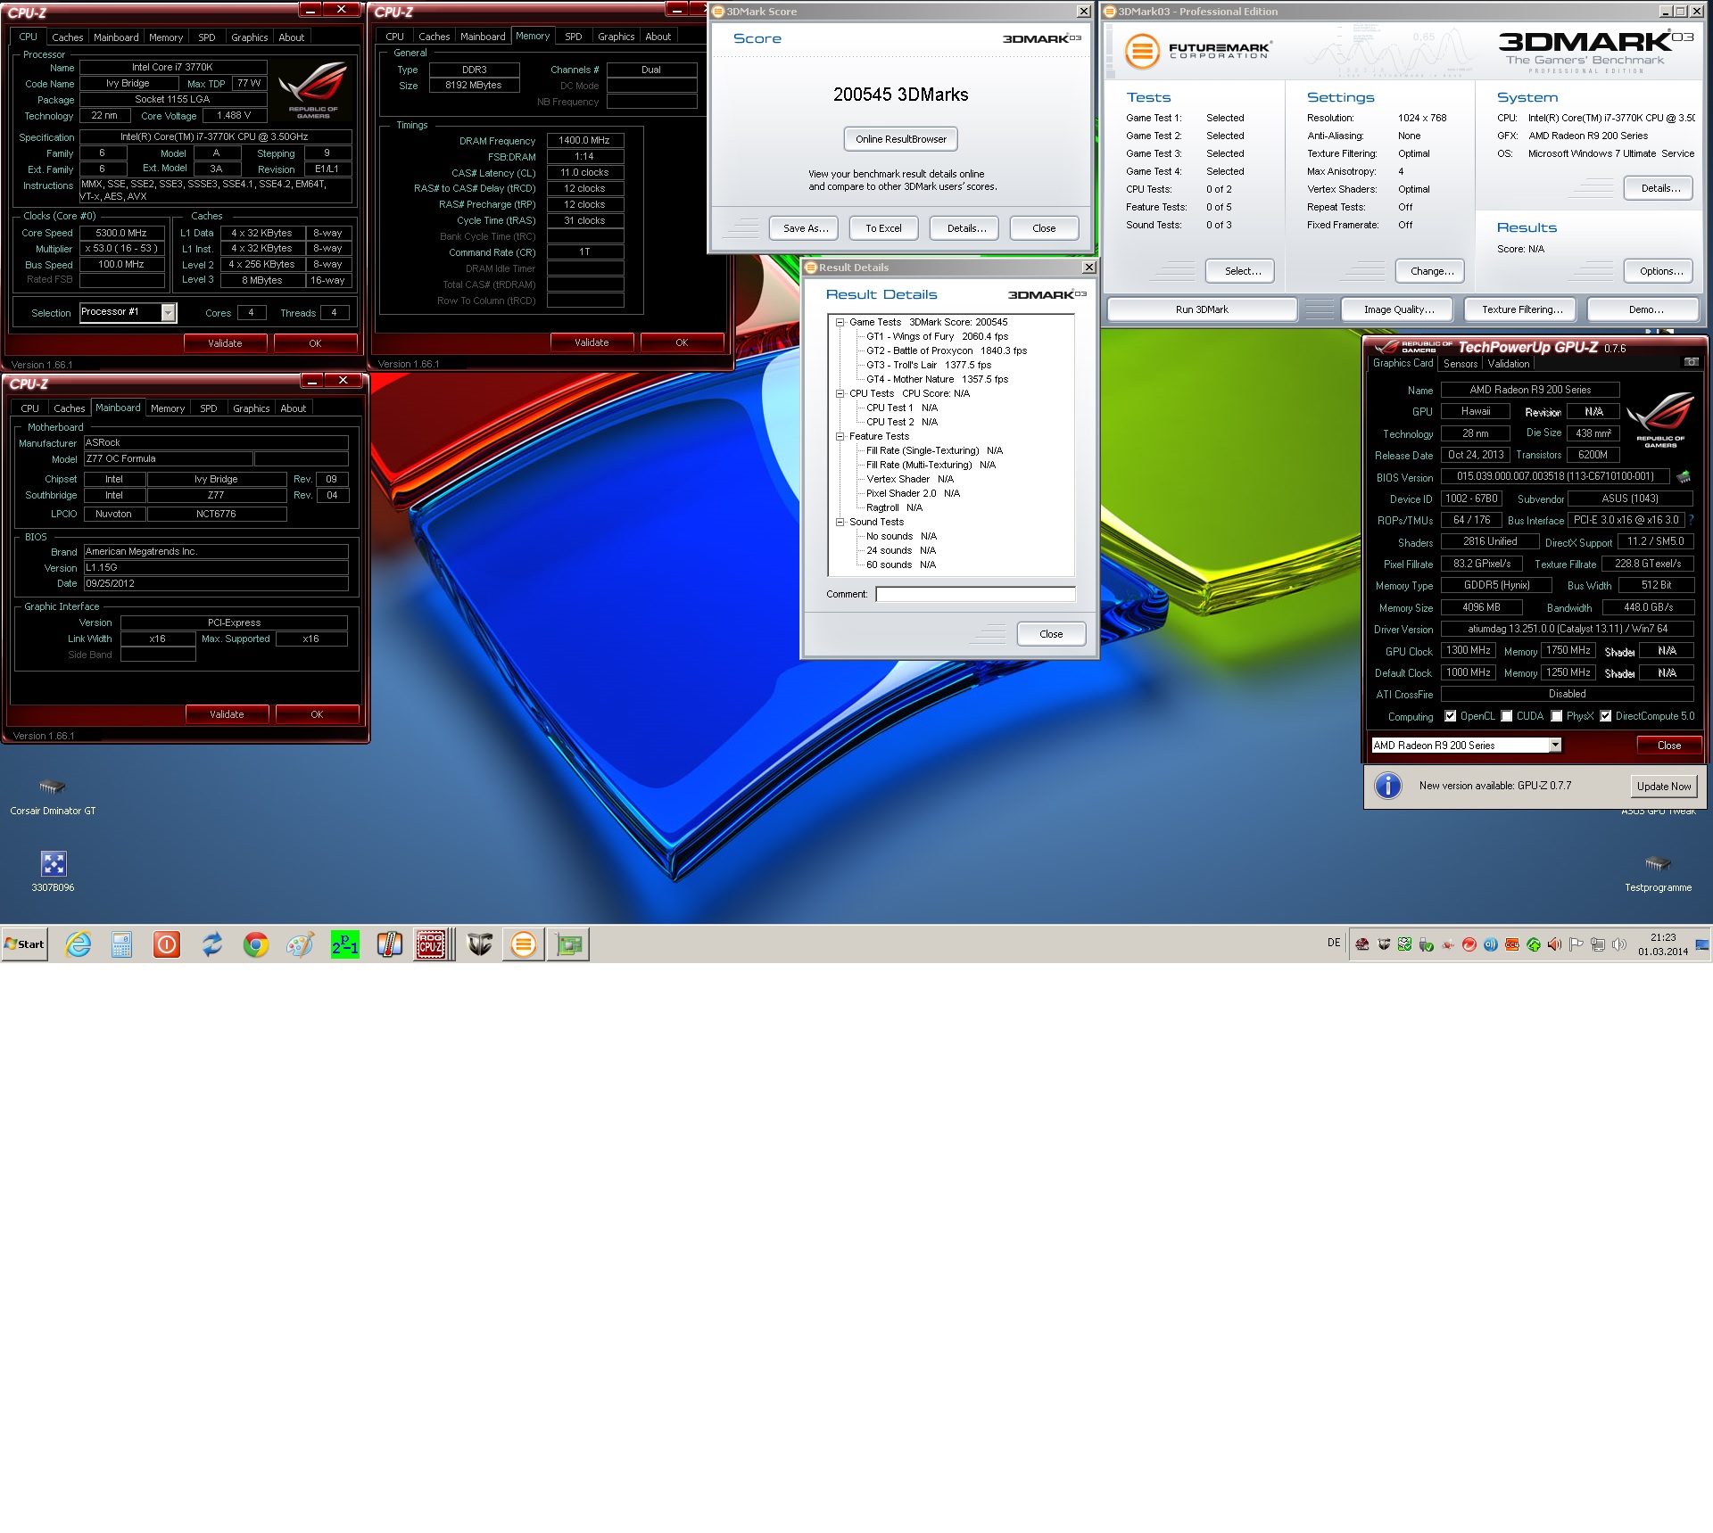Click Details button in the System section

pyautogui.click(x=1660, y=188)
